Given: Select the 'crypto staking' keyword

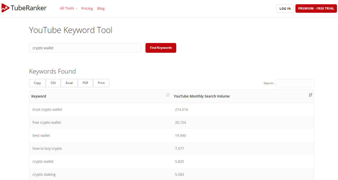Looking at the screenshot, I should [x=44, y=174].
